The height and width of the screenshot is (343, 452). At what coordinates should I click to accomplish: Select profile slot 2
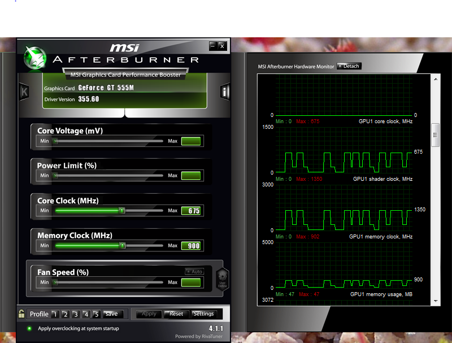tap(65, 314)
